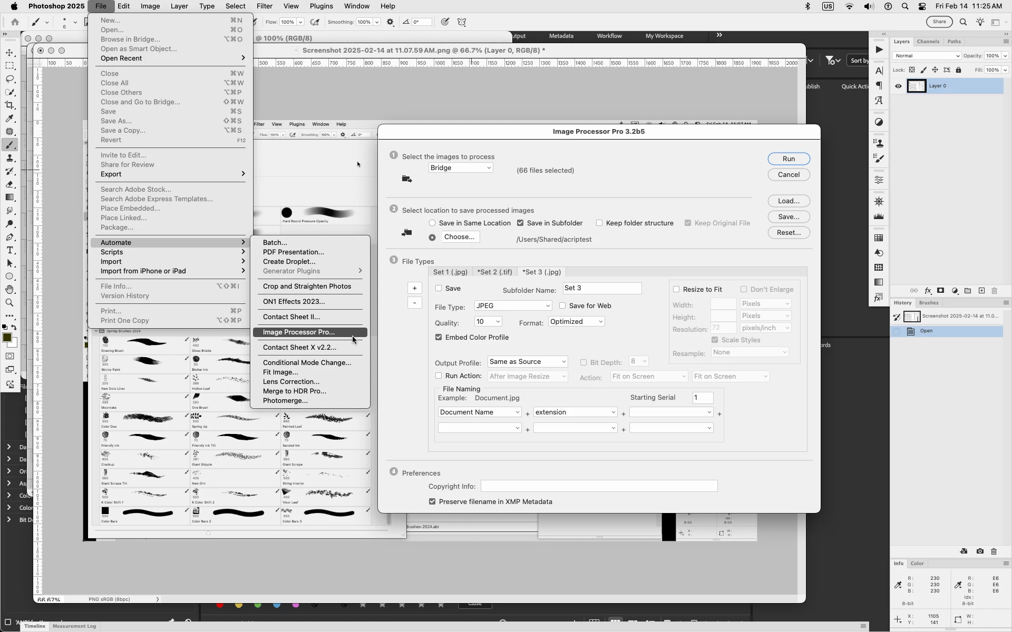Choose Contact Sheet II from Automate submenu
Image resolution: width=1012 pixels, height=632 pixels.
point(291,317)
